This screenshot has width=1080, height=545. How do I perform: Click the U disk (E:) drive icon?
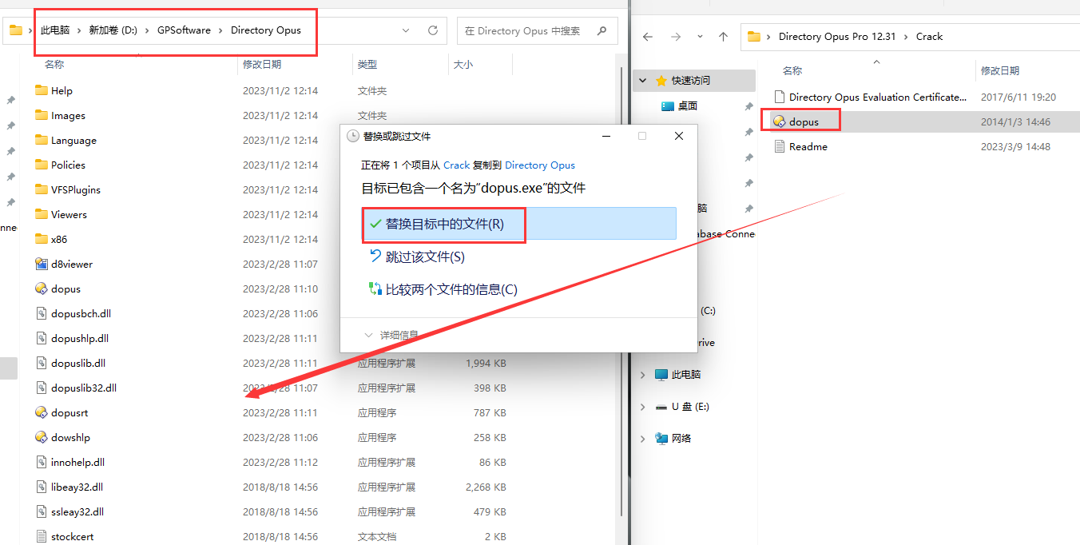661,406
